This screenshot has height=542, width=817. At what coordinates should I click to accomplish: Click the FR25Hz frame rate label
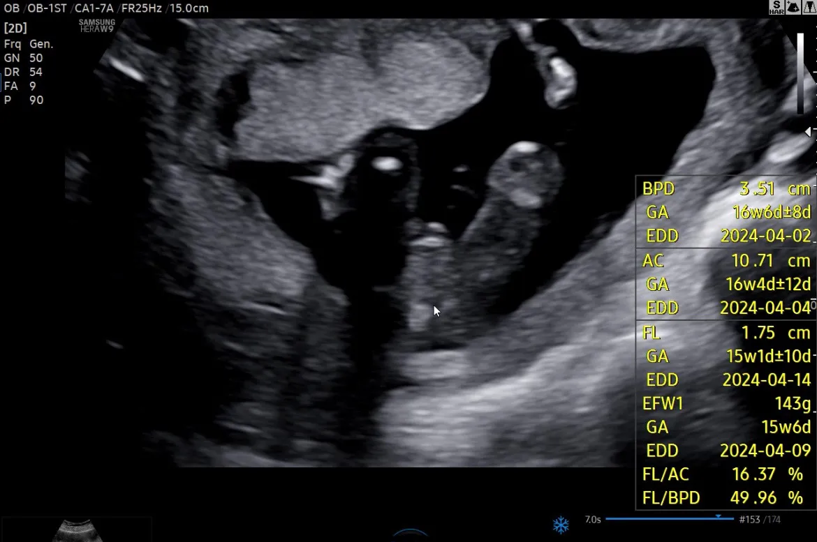coord(142,8)
